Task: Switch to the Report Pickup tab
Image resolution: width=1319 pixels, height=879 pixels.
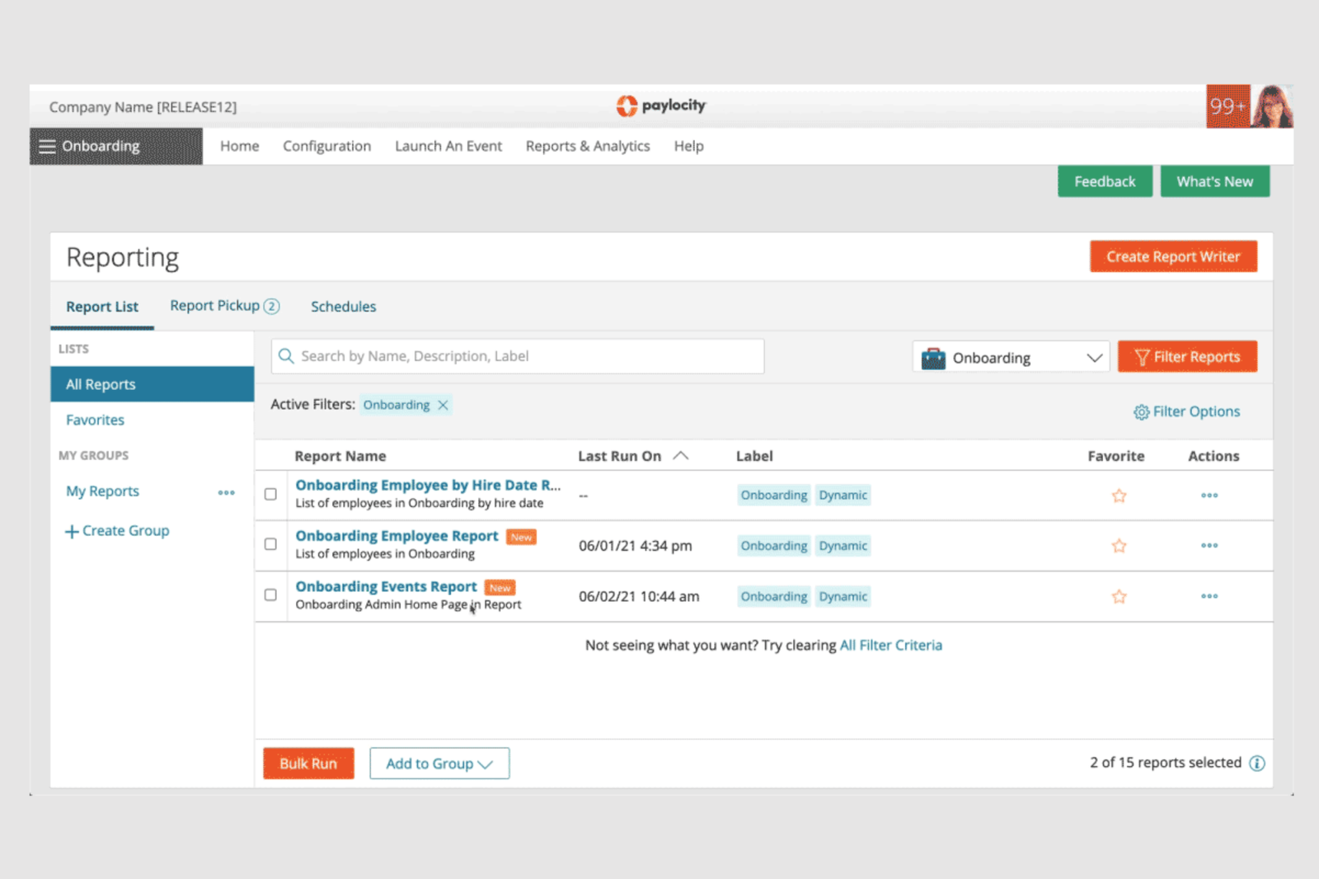Action: (x=216, y=305)
